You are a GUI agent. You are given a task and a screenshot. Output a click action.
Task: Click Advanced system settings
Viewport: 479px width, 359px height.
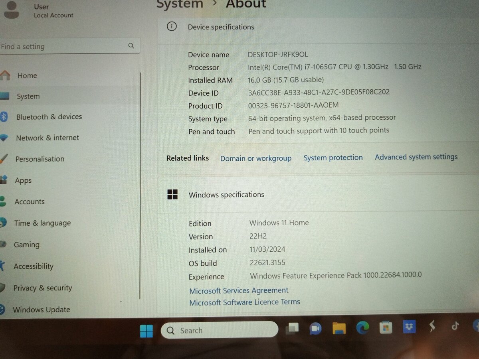(x=416, y=157)
